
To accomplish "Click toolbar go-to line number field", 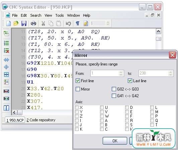I will coord(98,23).
